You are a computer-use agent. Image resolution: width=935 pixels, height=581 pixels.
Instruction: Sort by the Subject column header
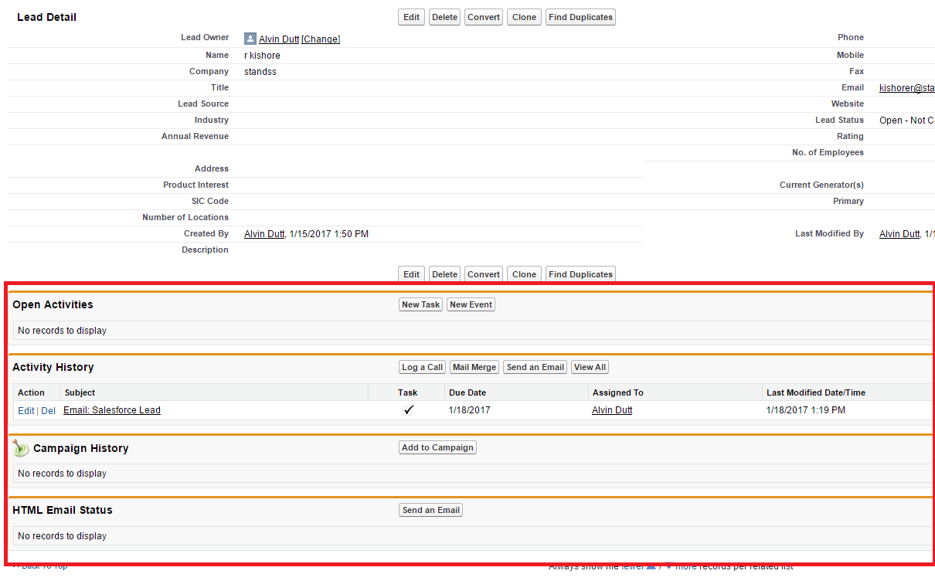click(x=80, y=392)
